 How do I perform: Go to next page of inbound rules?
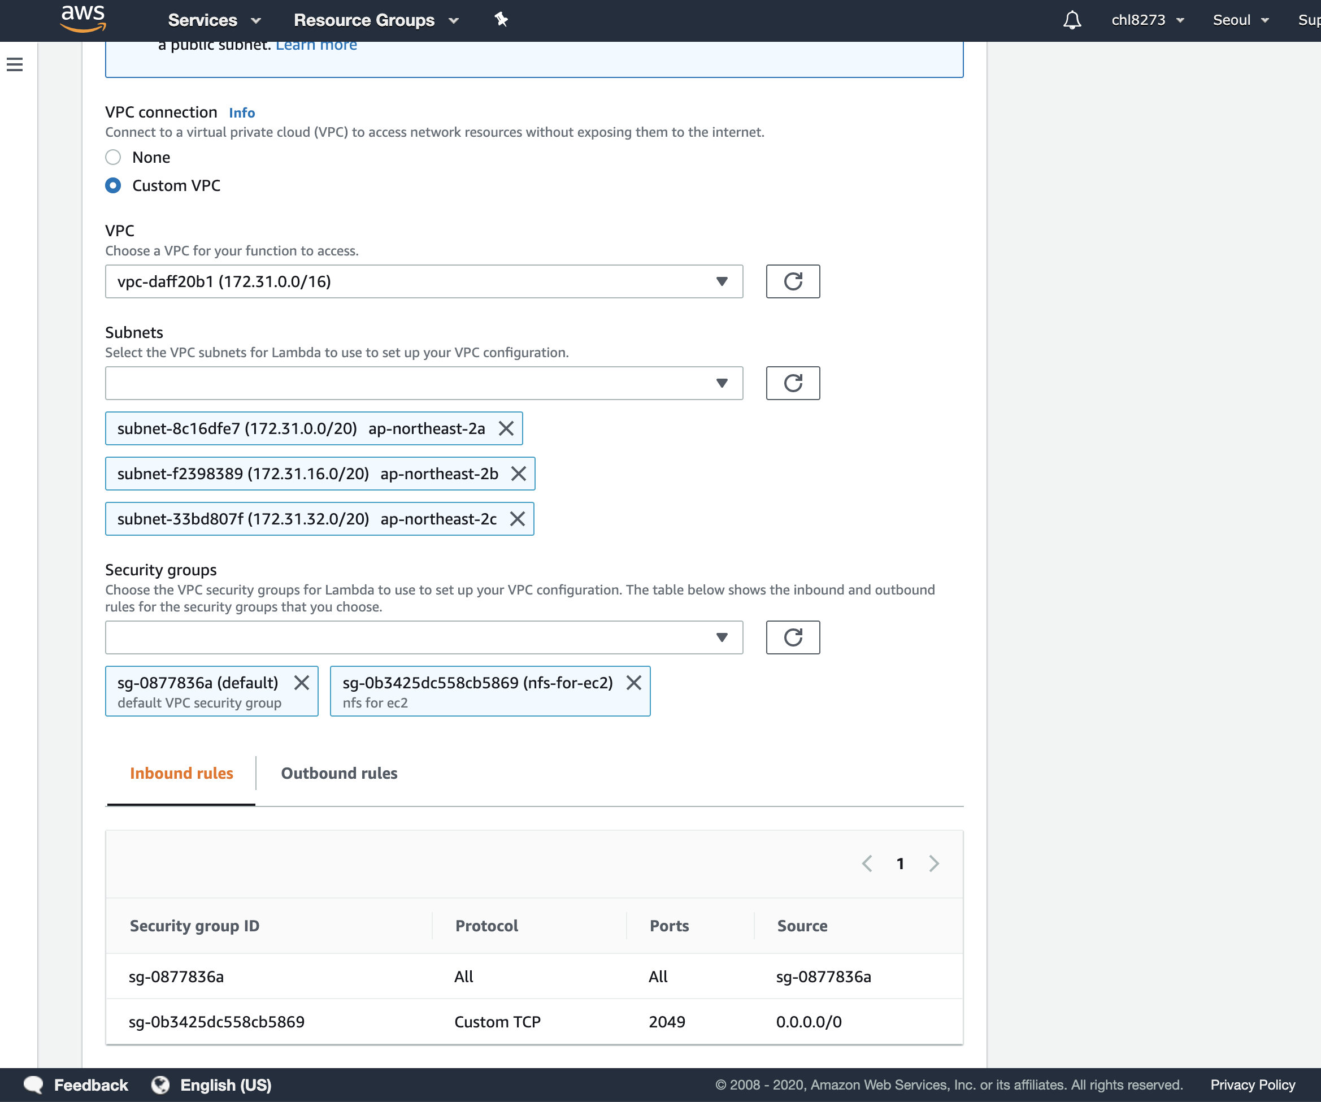point(933,864)
